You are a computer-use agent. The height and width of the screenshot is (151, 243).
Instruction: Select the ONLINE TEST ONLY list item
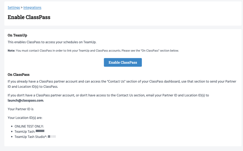pos(29,126)
